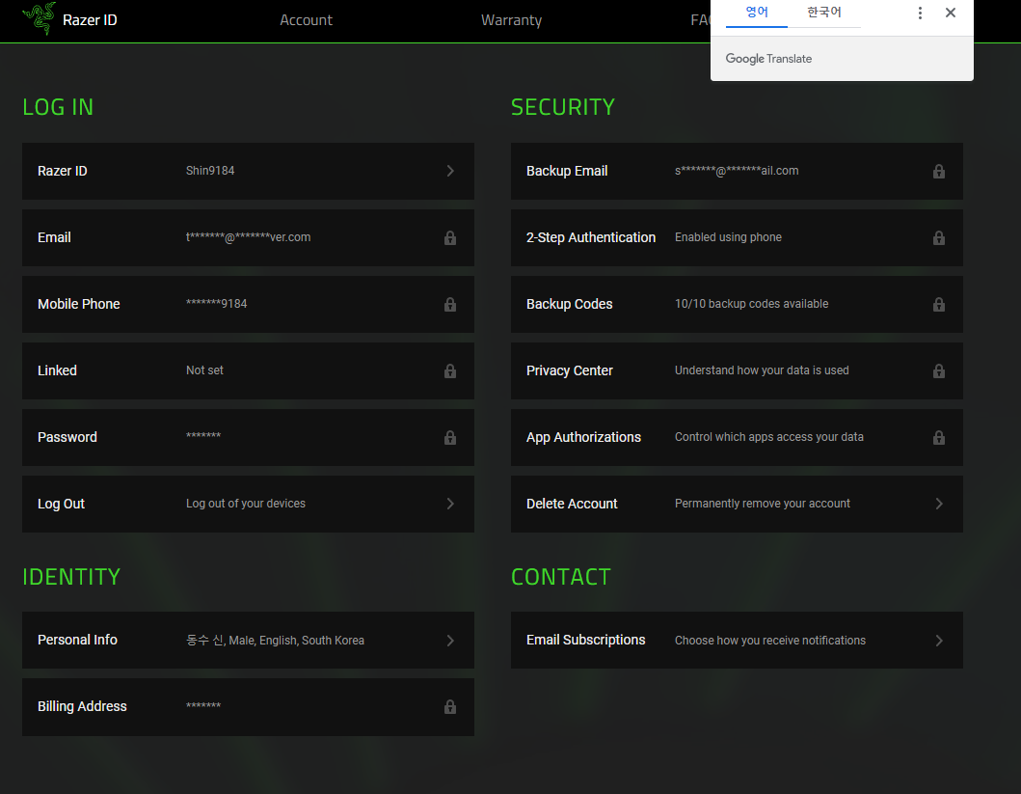This screenshot has width=1021, height=794.
Task: Click the Email row lock icon
Action: 450,237
